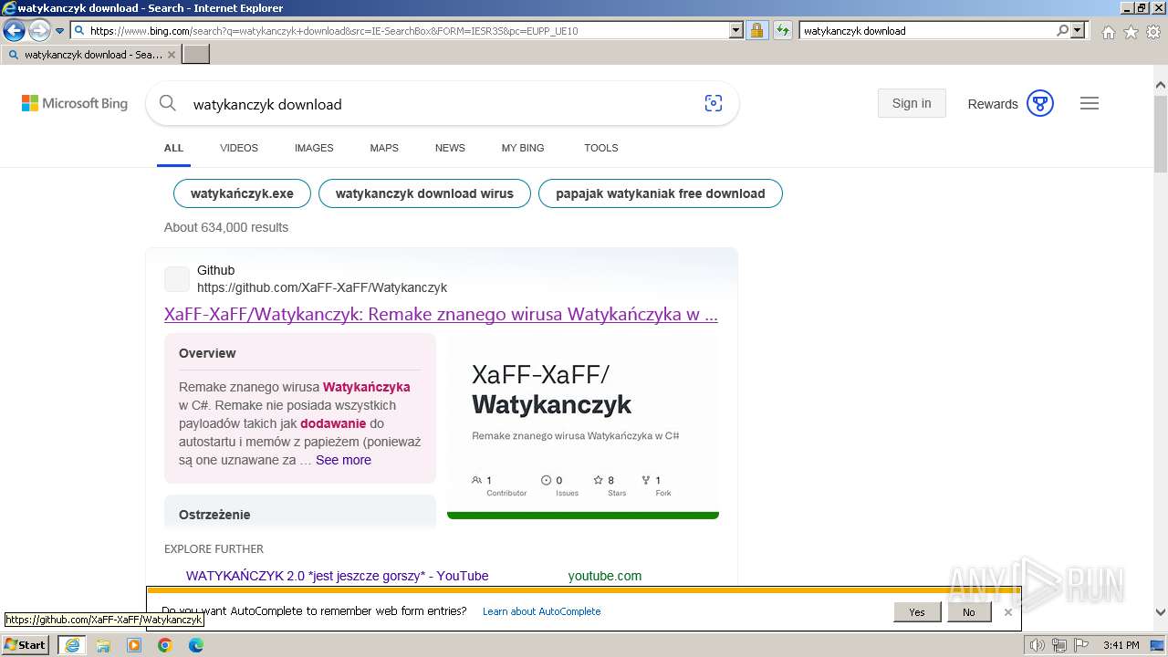The image size is (1168, 657).
Task: Switch to the MAPS tab
Action: coord(384,148)
